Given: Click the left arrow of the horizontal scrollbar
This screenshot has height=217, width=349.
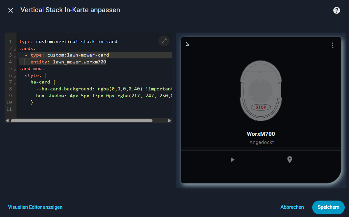Looking at the screenshot, I should pos(7,121).
